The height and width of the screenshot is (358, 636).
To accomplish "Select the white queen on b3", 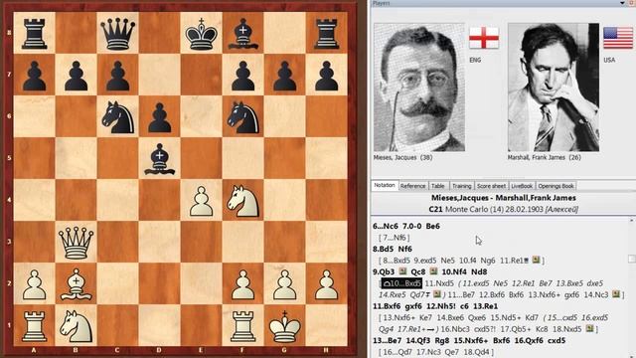I will click(77, 243).
